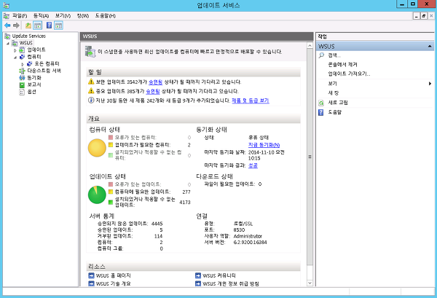Click the 업데이트 node icon in tree

coord(22,50)
